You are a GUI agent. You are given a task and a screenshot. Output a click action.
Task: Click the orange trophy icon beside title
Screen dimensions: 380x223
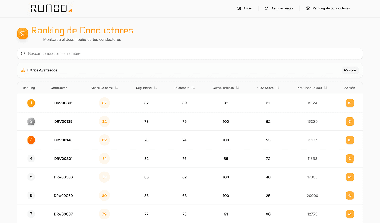[x=23, y=34]
